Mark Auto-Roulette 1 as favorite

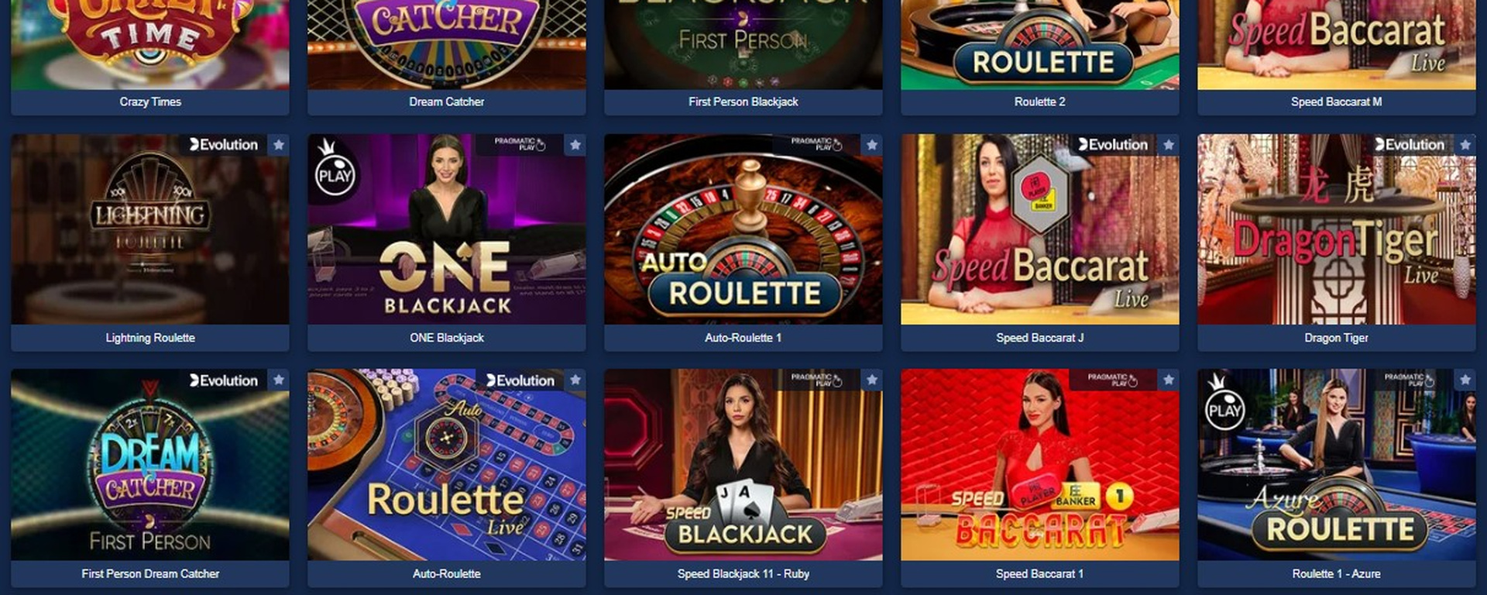pos(872,145)
